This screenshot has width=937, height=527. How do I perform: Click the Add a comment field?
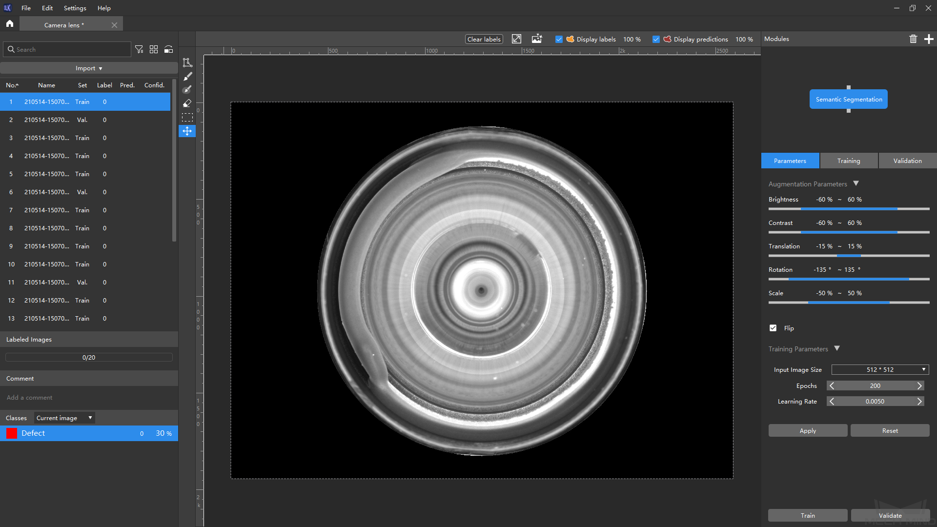click(x=89, y=397)
